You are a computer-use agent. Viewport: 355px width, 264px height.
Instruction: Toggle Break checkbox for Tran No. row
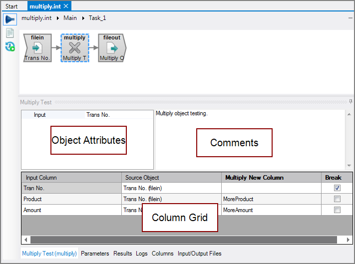pyautogui.click(x=337, y=188)
